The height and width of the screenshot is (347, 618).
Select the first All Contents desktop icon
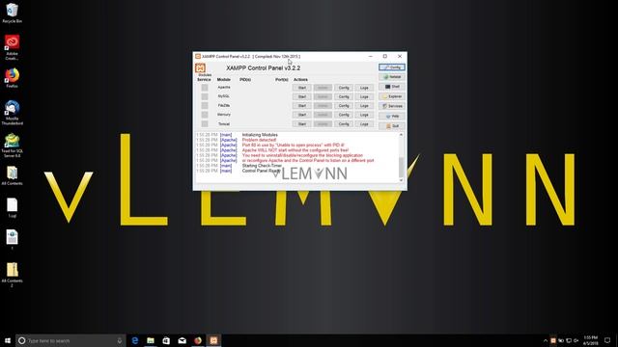12,175
